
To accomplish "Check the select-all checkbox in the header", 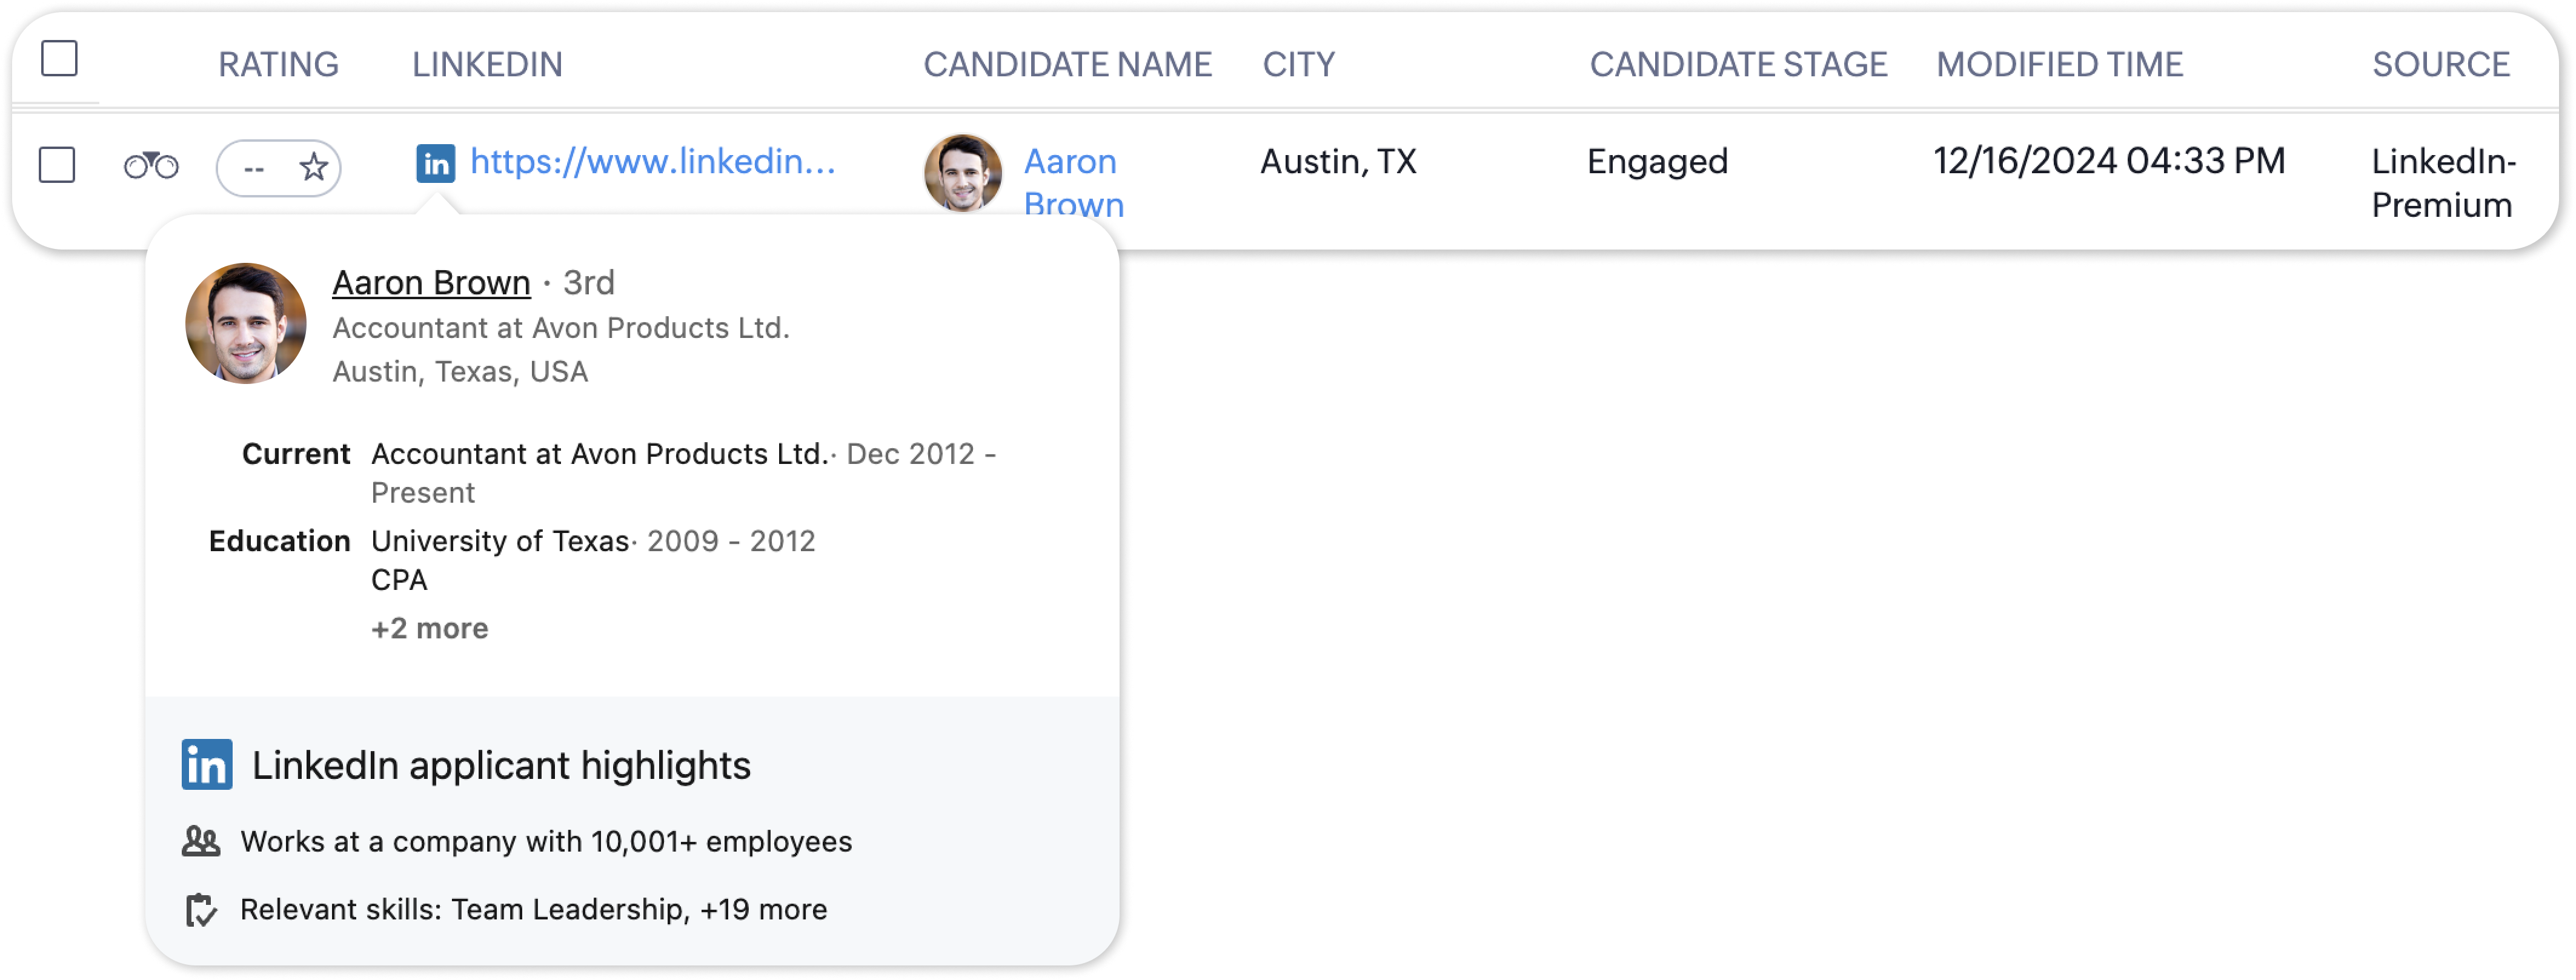I will (x=59, y=58).
